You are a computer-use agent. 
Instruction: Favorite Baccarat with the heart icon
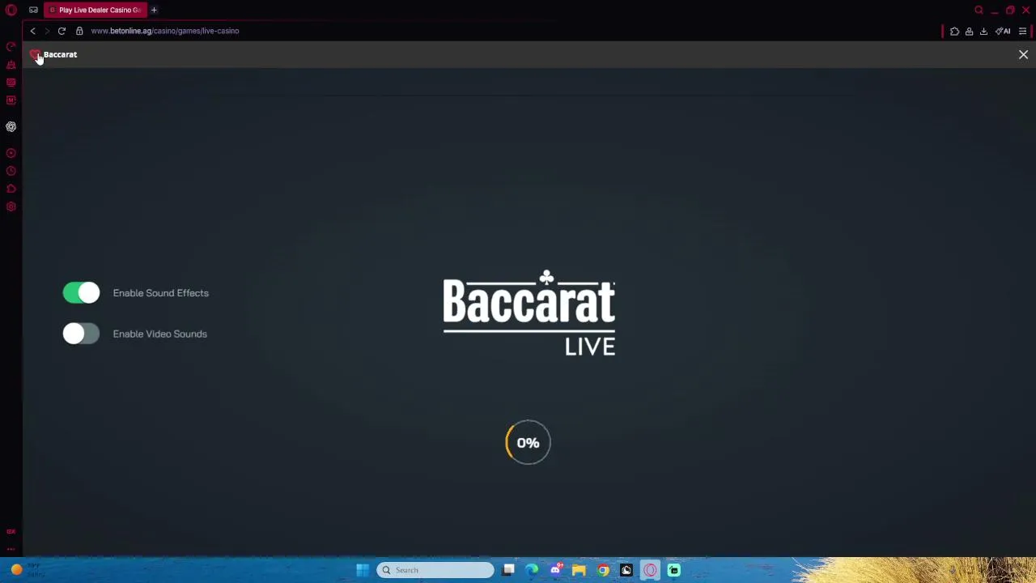click(35, 54)
